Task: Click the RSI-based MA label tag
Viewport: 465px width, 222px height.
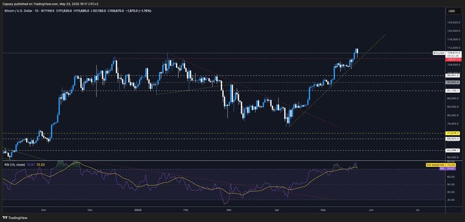Action: coord(435,165)
